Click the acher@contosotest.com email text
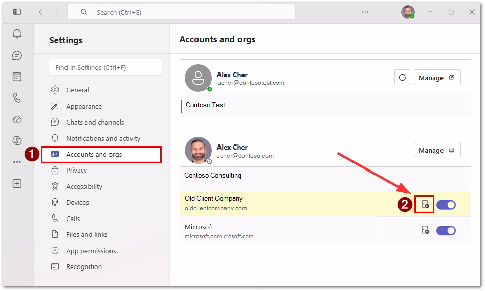Viewport: 485px width, 291px height. tap(251, 83)
